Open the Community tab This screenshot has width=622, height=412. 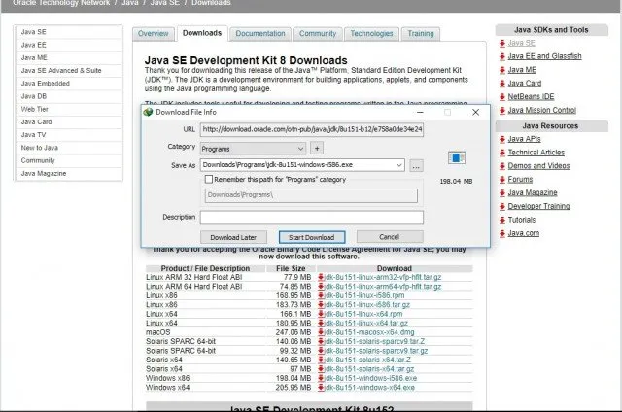click(x=318, y=34)
